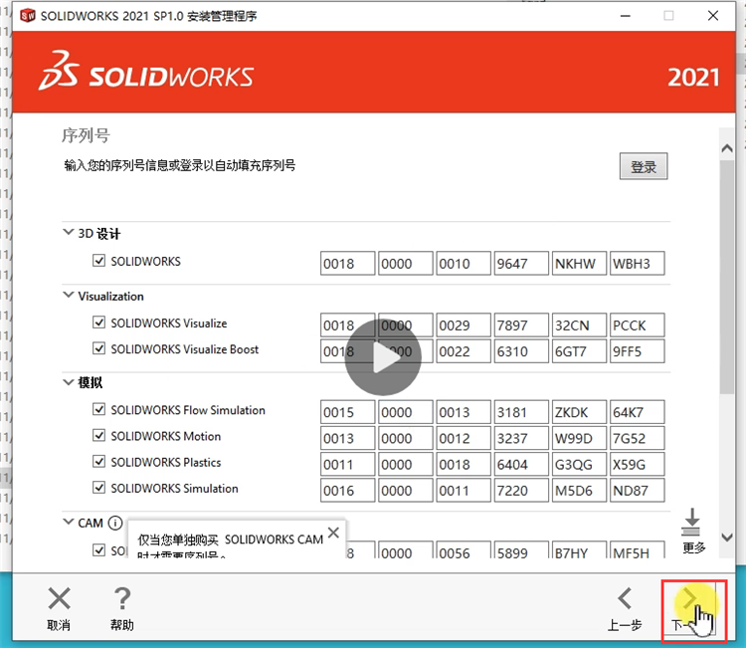This screenshot has width=746, height=648.
Task: Click Flow Simulation serial field ZKDK
Action: (x=579, y=412)
